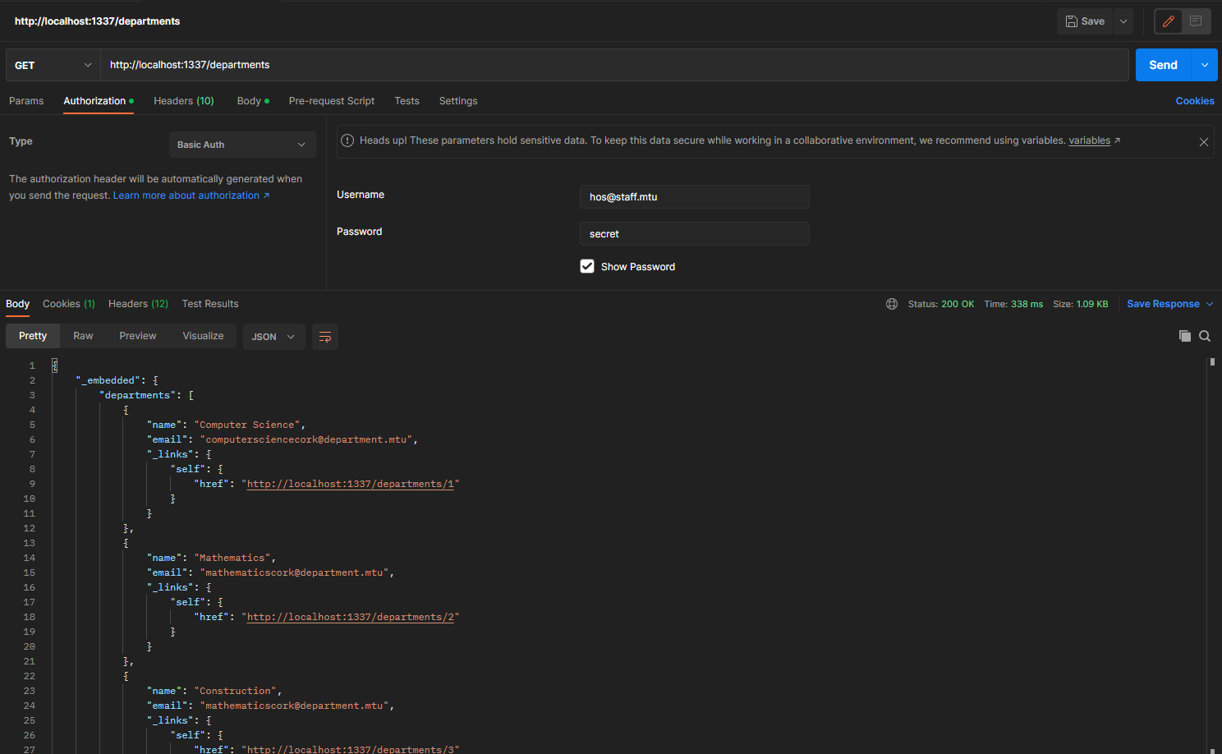This screenshot has height=754, width=1222.
Task: Click the 200 OK status text
Action: tap(958, 304)
